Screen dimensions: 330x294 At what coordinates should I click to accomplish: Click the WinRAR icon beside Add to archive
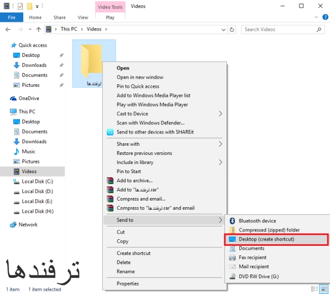pyautogui.click(x=110, y=181)
